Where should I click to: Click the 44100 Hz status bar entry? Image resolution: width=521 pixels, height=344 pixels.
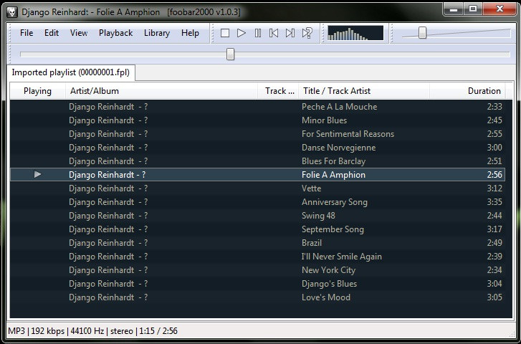[87, 331]
